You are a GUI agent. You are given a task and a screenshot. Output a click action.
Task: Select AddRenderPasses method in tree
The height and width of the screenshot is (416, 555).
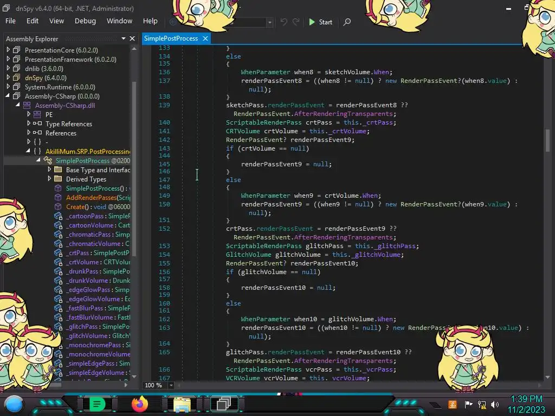pos(98,197)
